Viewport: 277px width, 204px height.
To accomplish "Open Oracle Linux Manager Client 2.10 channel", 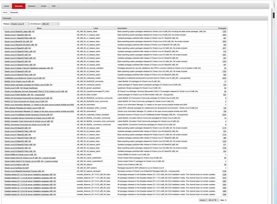I will [36, 91].
